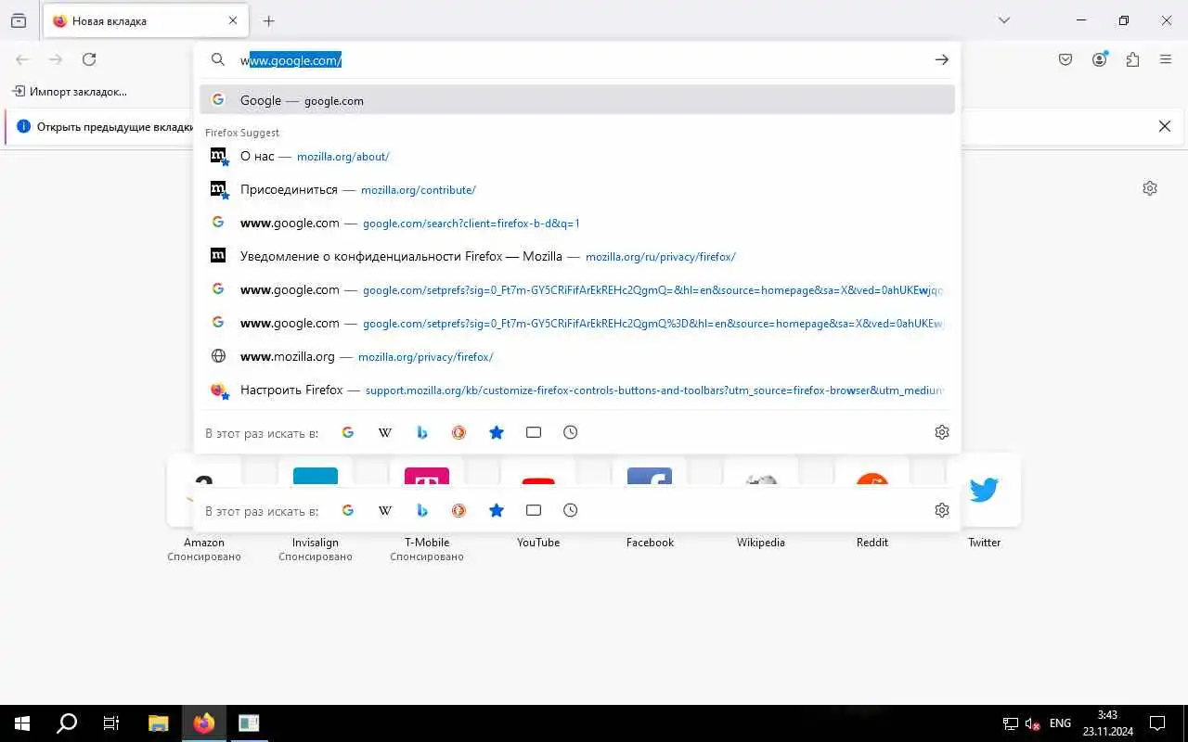Open the Extensions puzzle icon
Viewport: 1188px width, 742px height.
(1132, 59)
